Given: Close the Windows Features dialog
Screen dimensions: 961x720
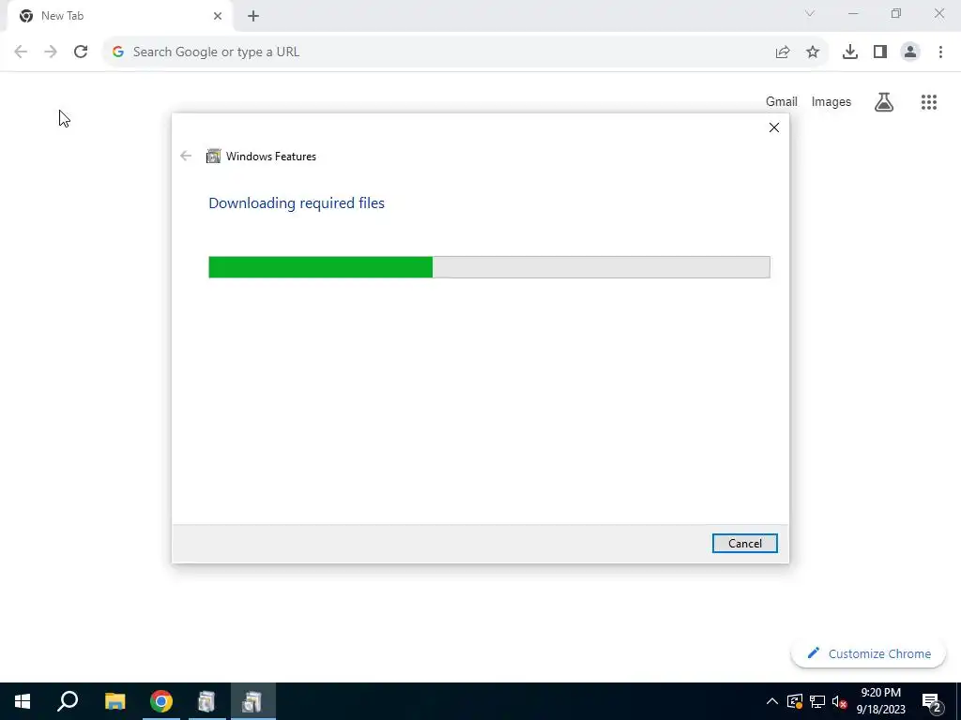Looking at the screenshot, I should coord(774,127).
